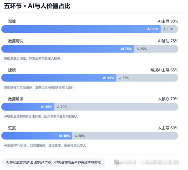Click the blue AI 90% bar segment

[x=81, y=29]
